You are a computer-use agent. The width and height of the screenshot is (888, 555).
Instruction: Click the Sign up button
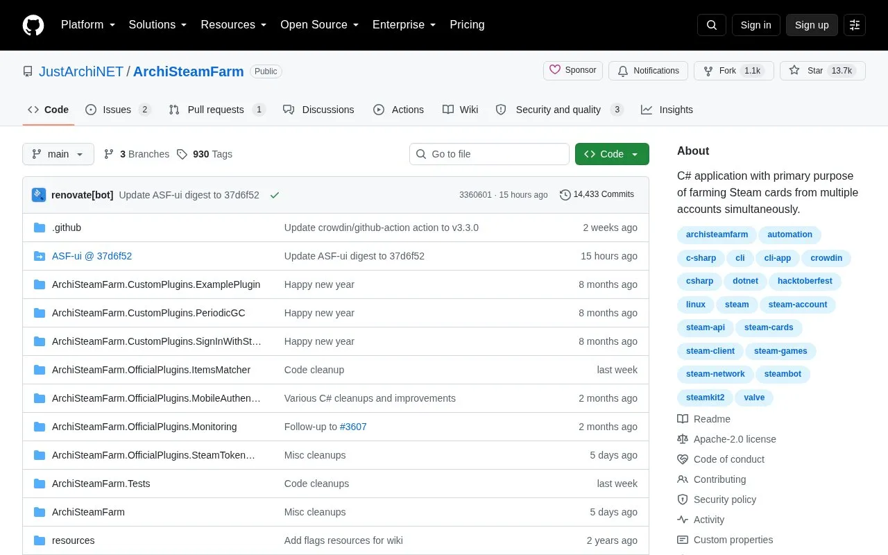tap(812, 25)
